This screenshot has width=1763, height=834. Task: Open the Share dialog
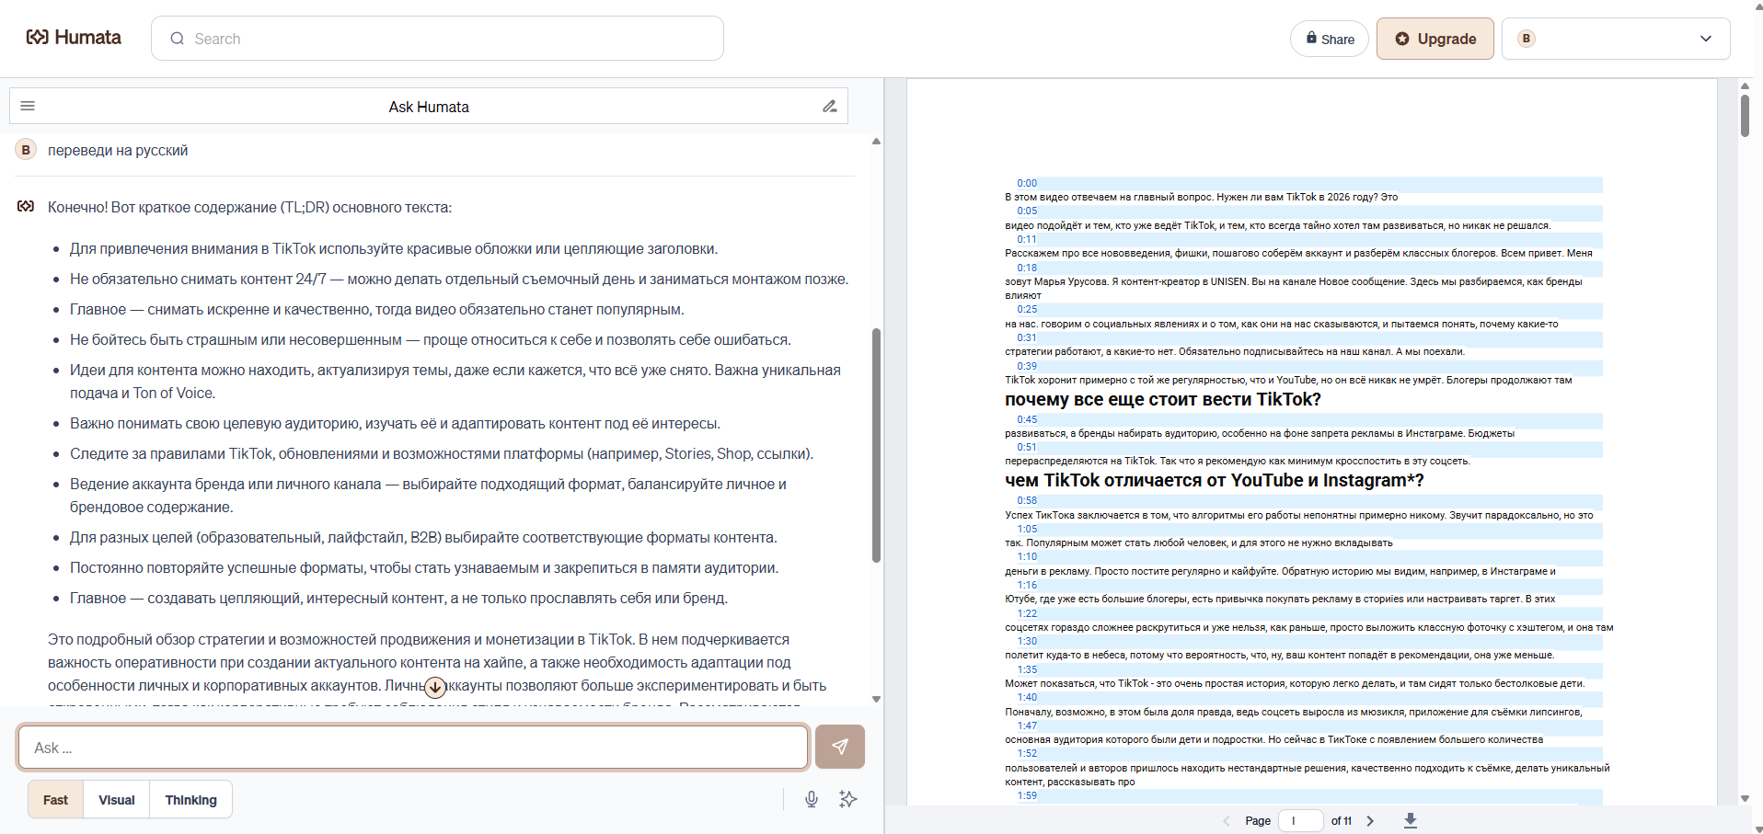(1330, 39)
